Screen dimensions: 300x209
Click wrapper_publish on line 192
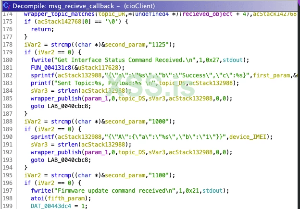[56, 152]
